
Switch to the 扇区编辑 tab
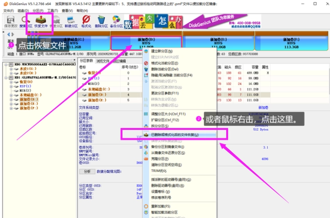(x=118, y=60)
